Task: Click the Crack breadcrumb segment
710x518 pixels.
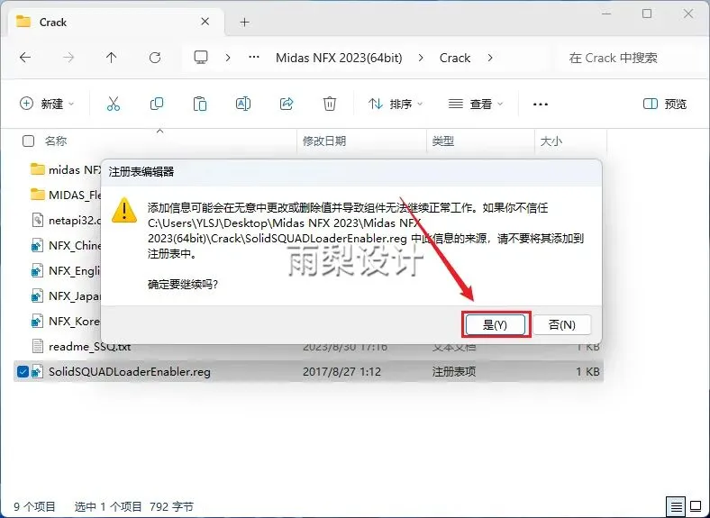Action: (x=455, y=58)
